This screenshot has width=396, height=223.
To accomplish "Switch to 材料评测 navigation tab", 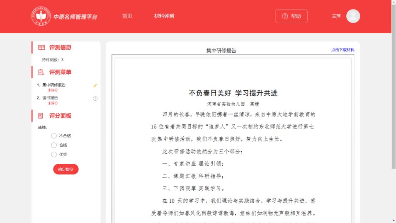I will 164,16.
